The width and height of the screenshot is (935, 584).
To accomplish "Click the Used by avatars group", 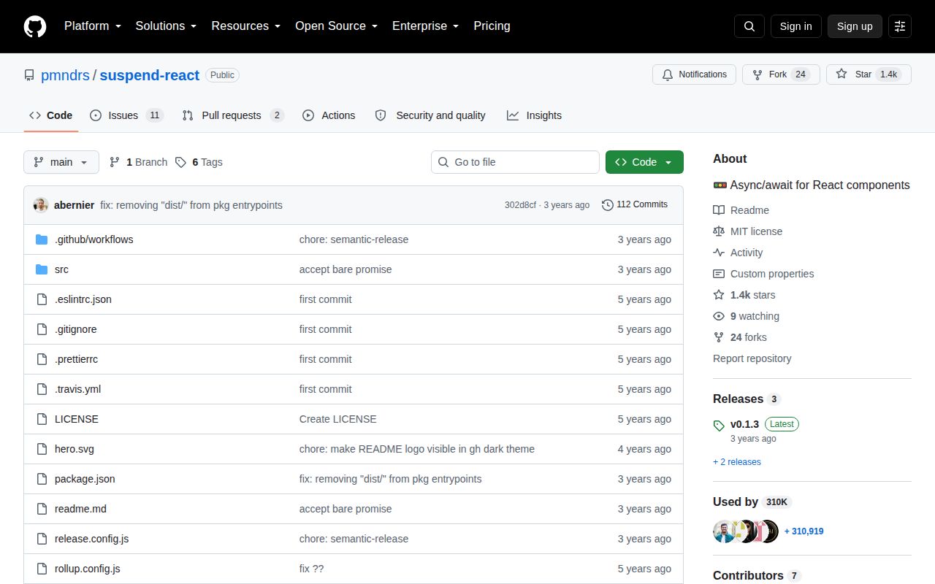I will 746,531.
